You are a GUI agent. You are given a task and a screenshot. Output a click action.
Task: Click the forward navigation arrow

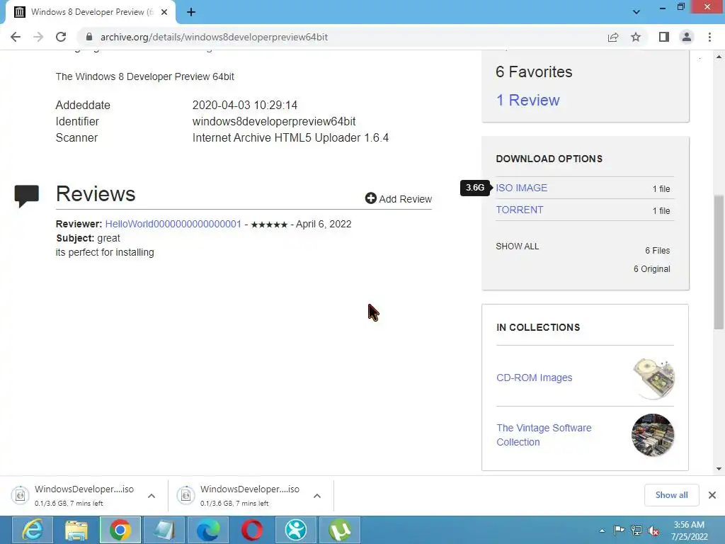38,37
